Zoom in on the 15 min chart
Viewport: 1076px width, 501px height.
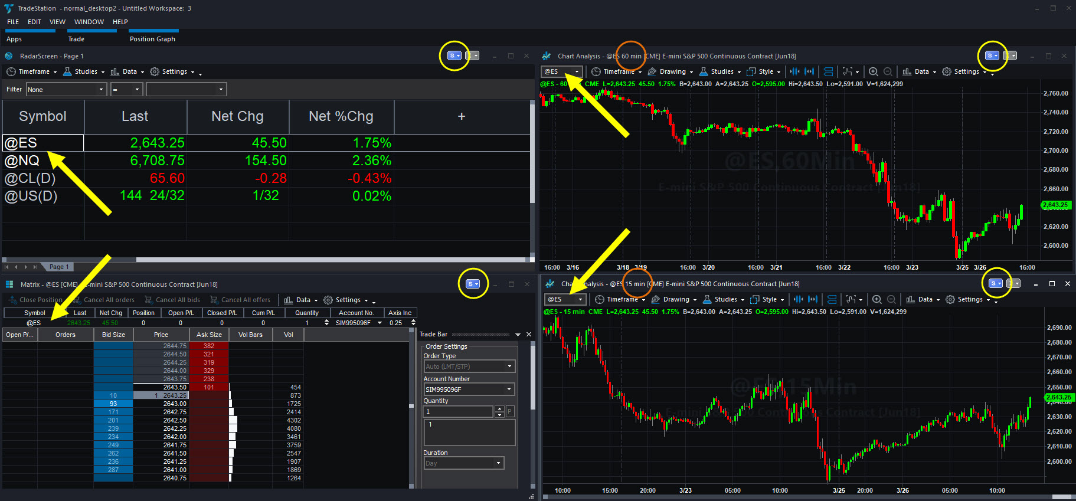point(877,299)
